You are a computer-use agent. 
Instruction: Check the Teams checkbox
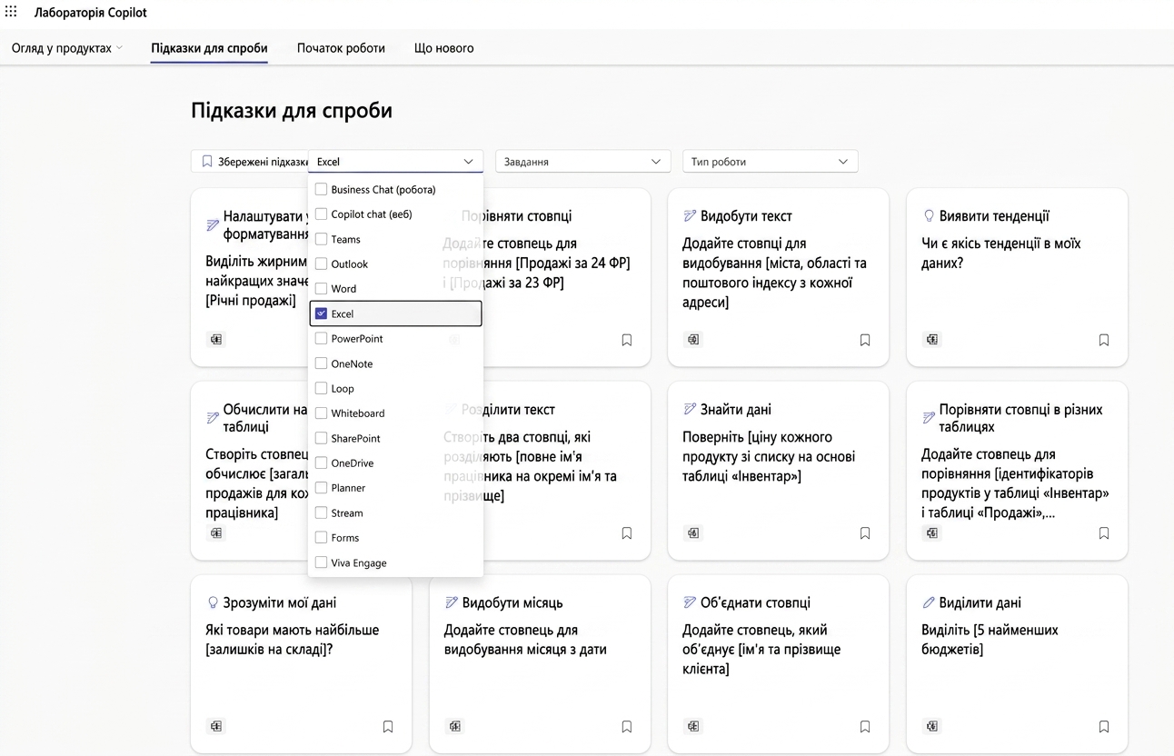click(321, 239)
